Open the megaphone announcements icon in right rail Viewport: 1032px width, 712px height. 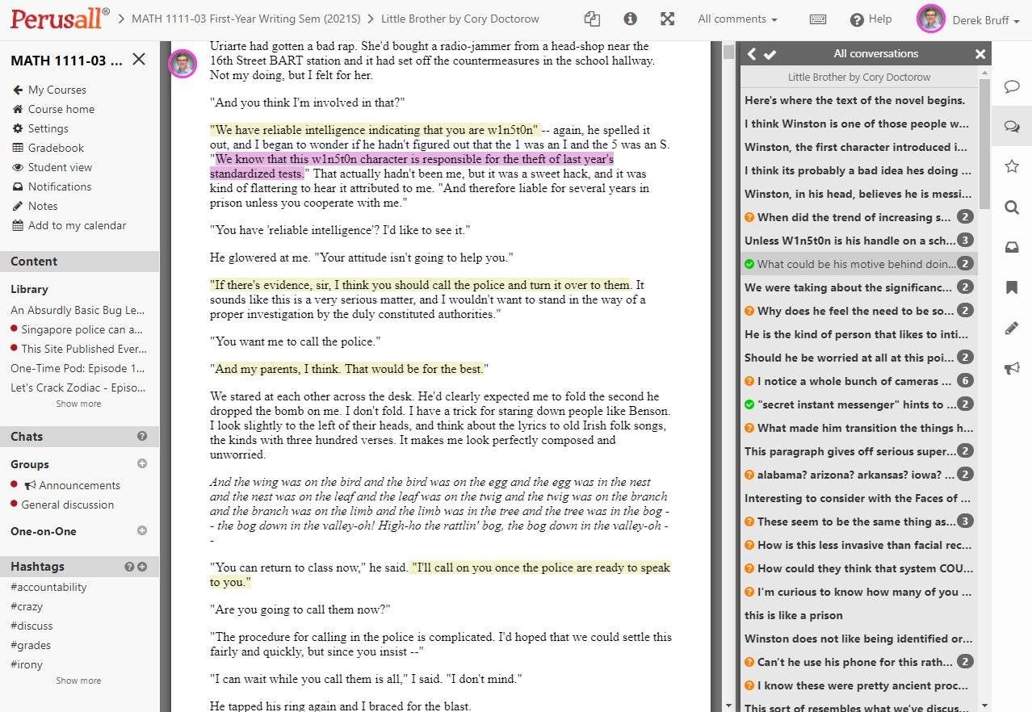[x=1011, y=368]
